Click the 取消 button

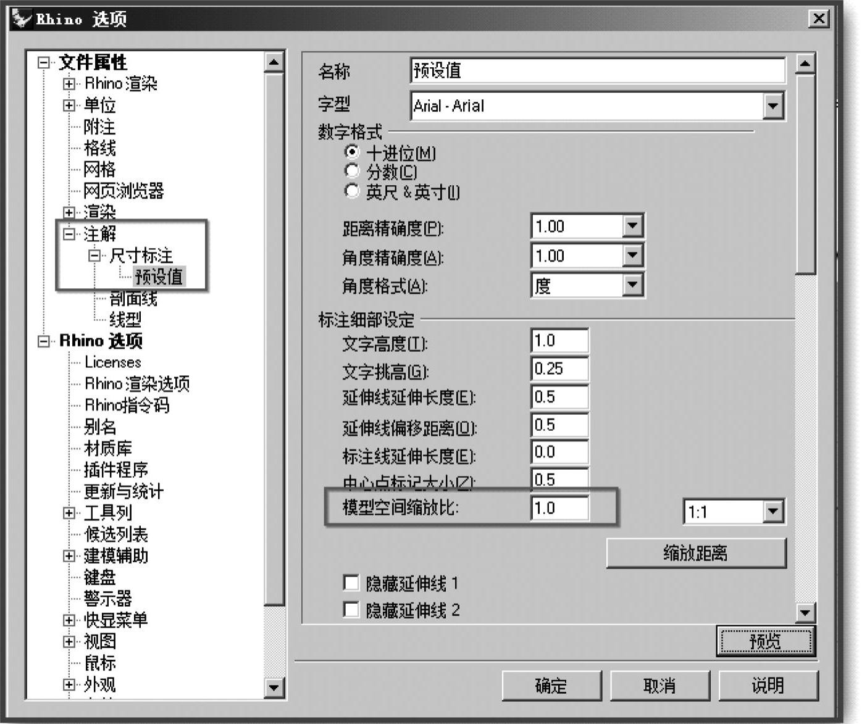point(659,685)
